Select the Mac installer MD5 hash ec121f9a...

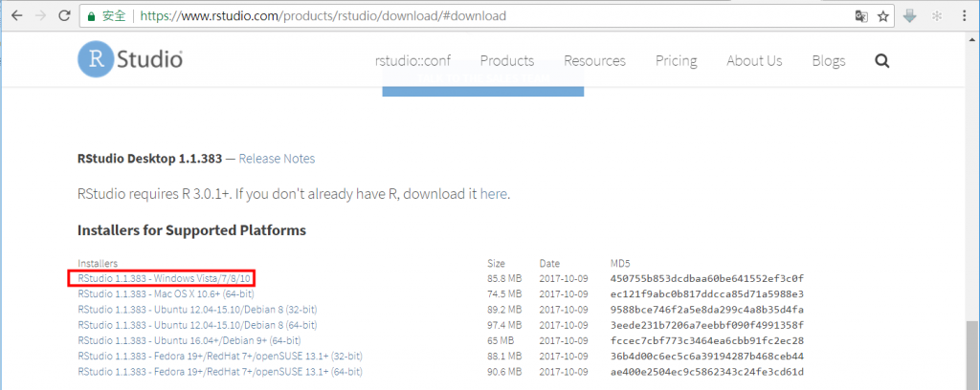pyautogui.click(x=707, y=293)
